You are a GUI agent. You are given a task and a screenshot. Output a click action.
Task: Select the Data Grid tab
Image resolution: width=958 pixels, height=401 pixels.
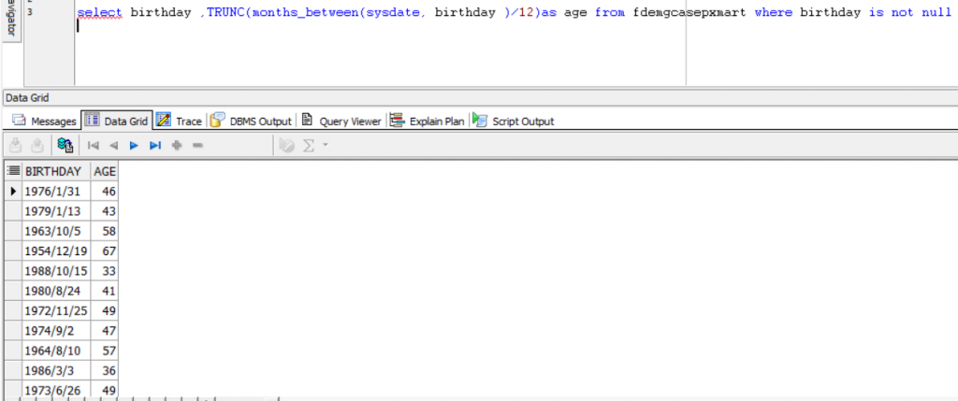point(116,121)
